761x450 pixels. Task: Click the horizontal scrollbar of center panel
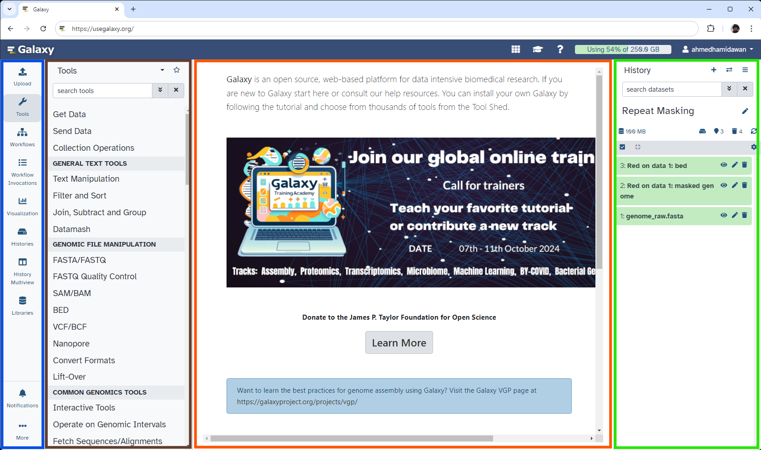pyautogui.click(x=351, y=438)
